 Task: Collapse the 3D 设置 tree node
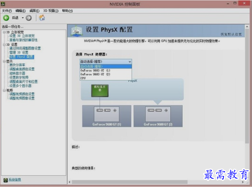pos(4,44)
